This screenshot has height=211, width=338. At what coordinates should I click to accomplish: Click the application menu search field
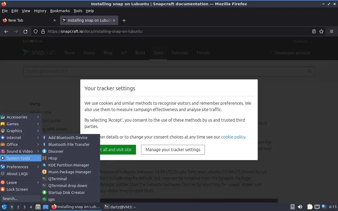pos(21,198)
